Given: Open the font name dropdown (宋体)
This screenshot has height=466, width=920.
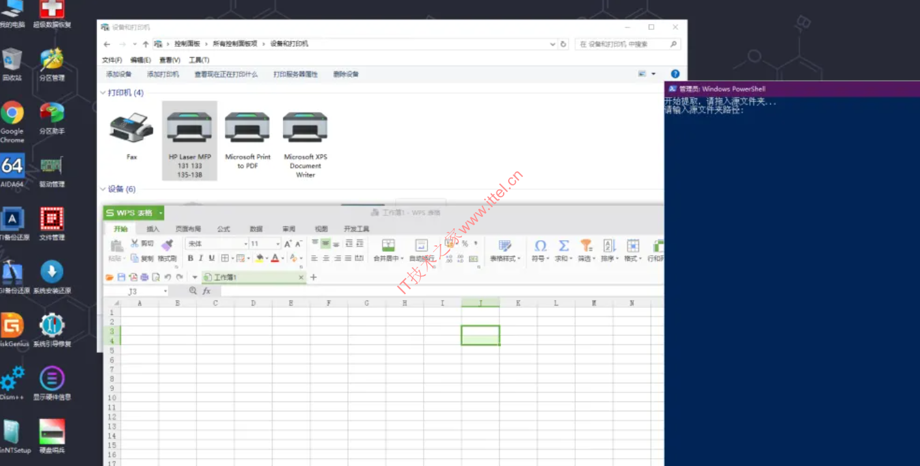Looking at the screenshot, I should pyautogui.click(x=245, y=244).
